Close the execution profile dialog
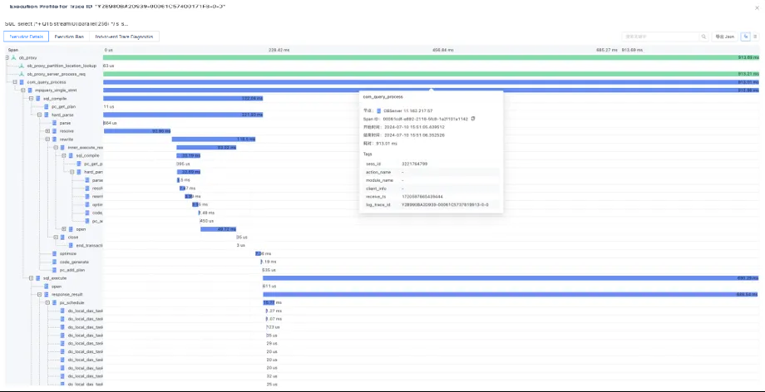Screen dimensions: 765x392 click(x=755, y=7)
